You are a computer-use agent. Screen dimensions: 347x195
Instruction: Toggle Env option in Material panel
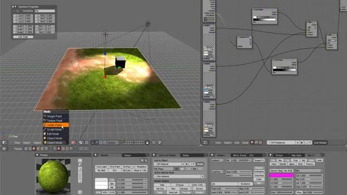pos(114,171)
